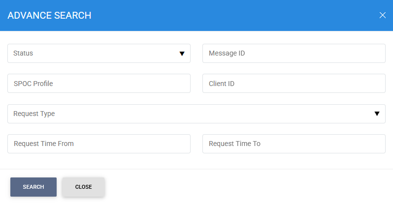Click the 'Request Type' placeholder label

(34, 114)
